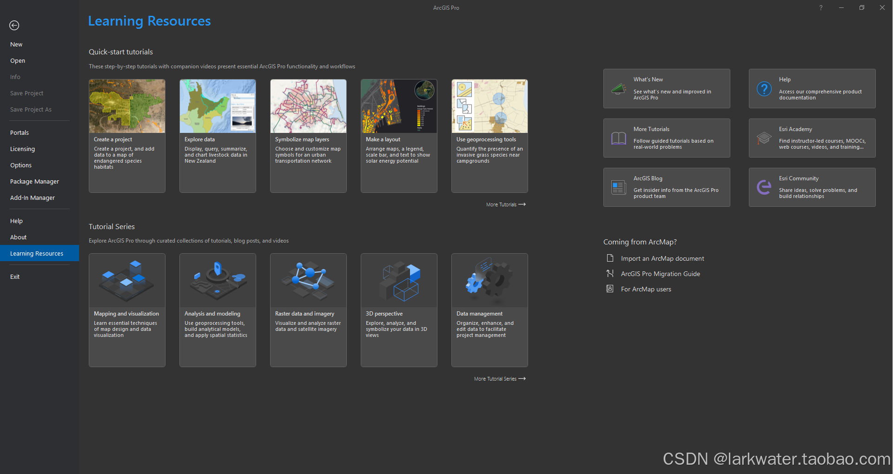Click 'Access our comprehensive product documentation' text
The height and width of the screenshot is (474, 893).
tap(820, 95)
